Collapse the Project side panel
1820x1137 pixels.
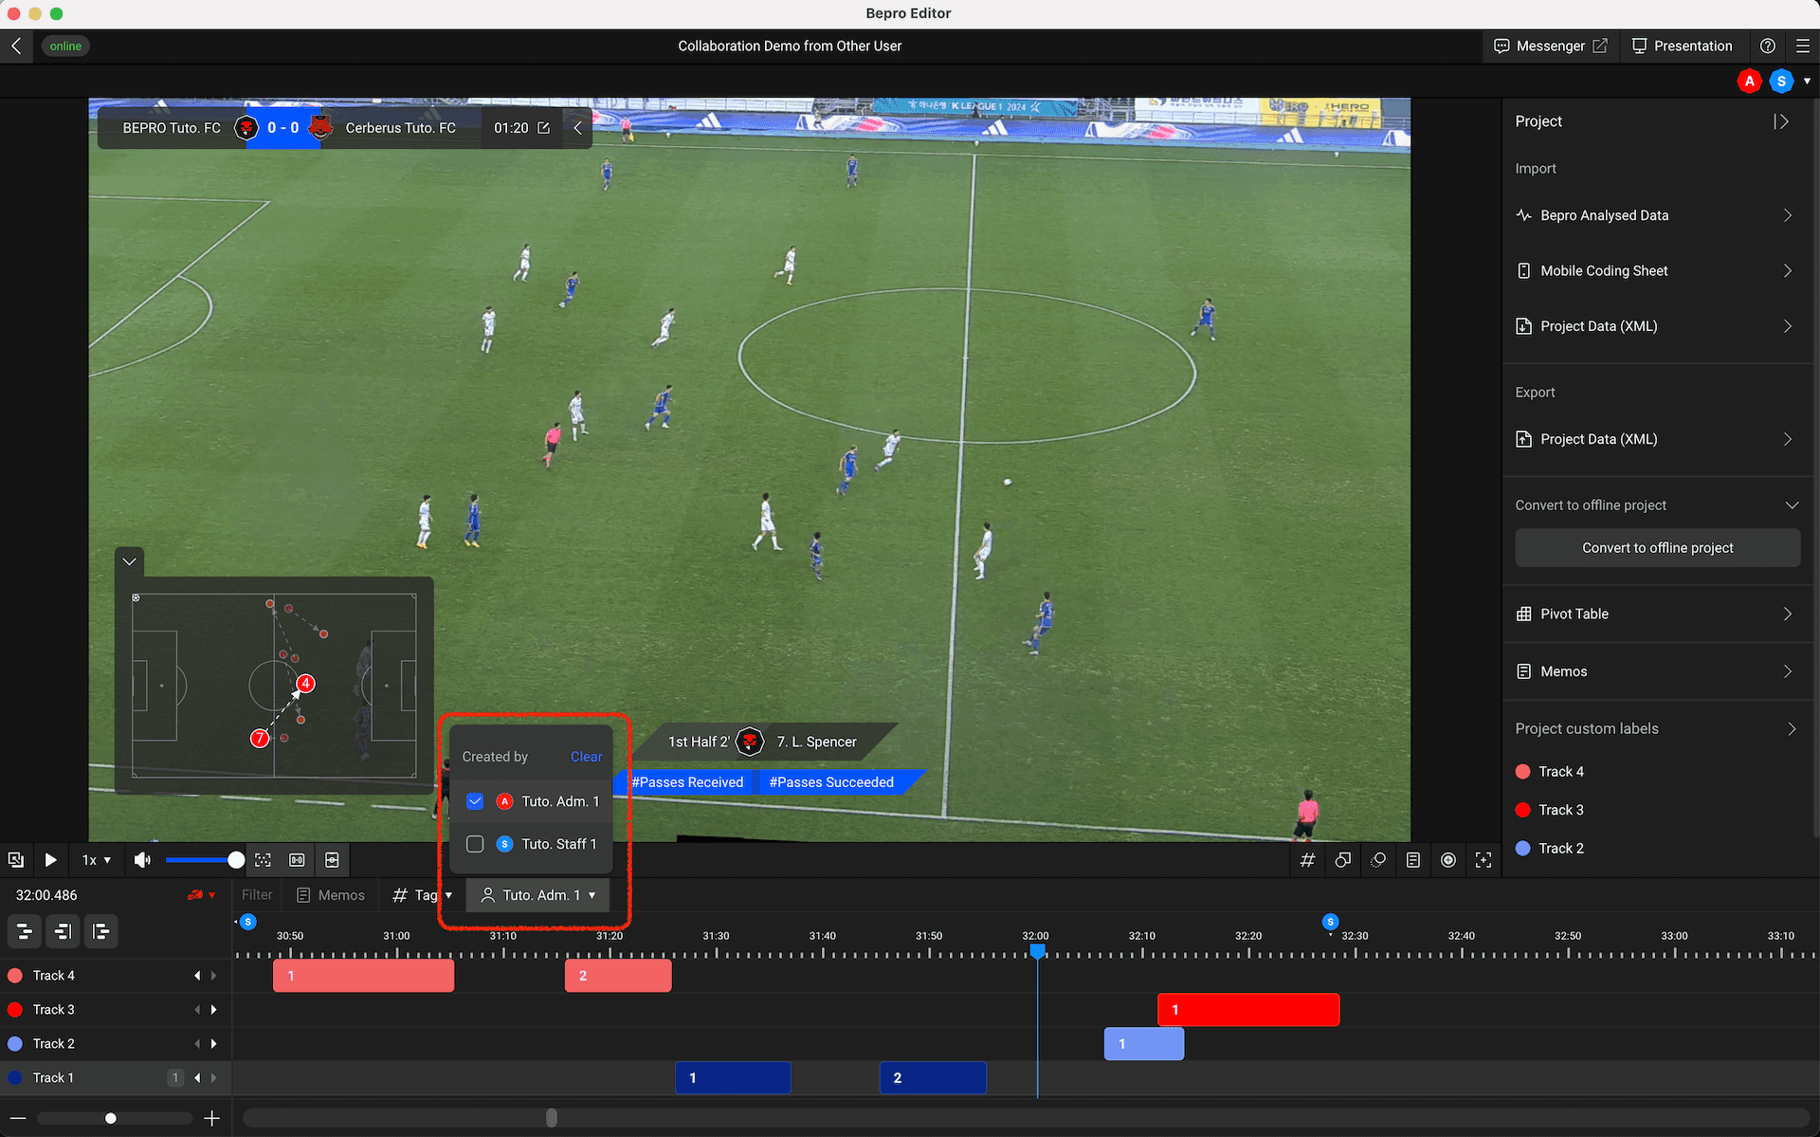click(x=1781, y=121)
